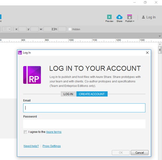Open the Proxy Settings link
Viewport: 162px width, 160px height.
click(52, 146)
